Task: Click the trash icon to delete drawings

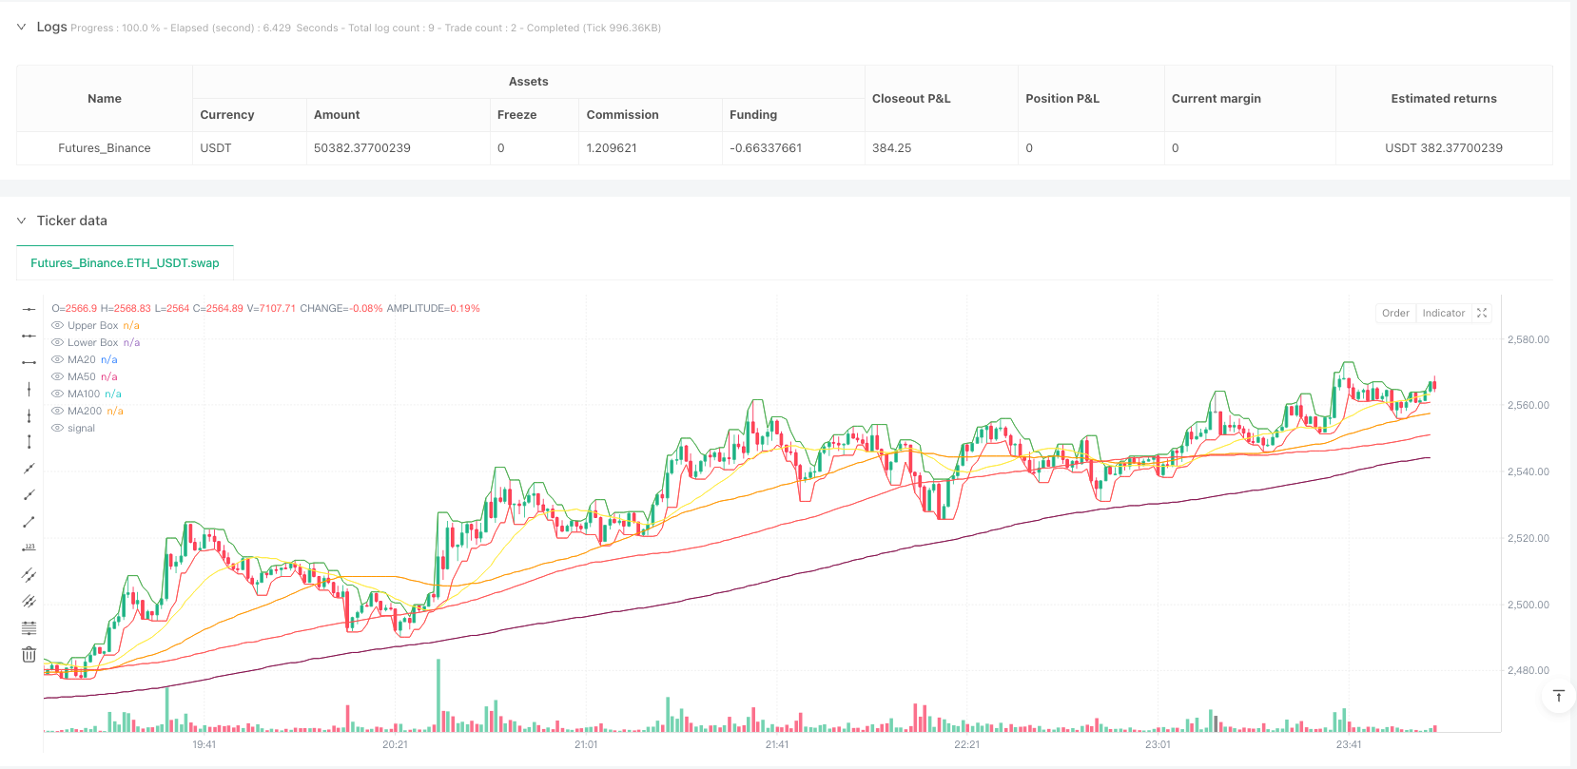Action: 29,655
